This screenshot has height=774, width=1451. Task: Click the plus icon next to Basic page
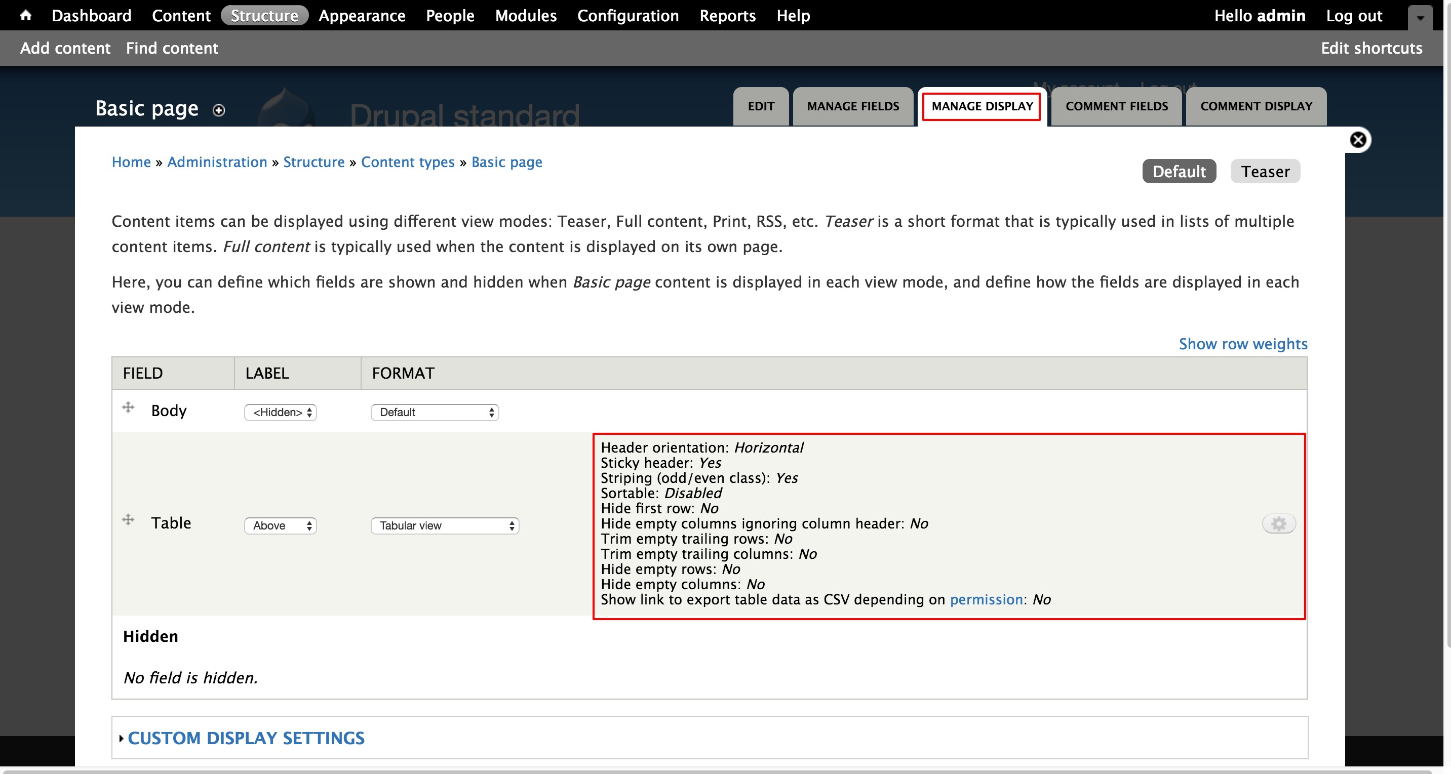click(x=218, y=110)
